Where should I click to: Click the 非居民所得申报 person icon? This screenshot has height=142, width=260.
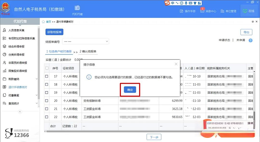click(4, 62)
